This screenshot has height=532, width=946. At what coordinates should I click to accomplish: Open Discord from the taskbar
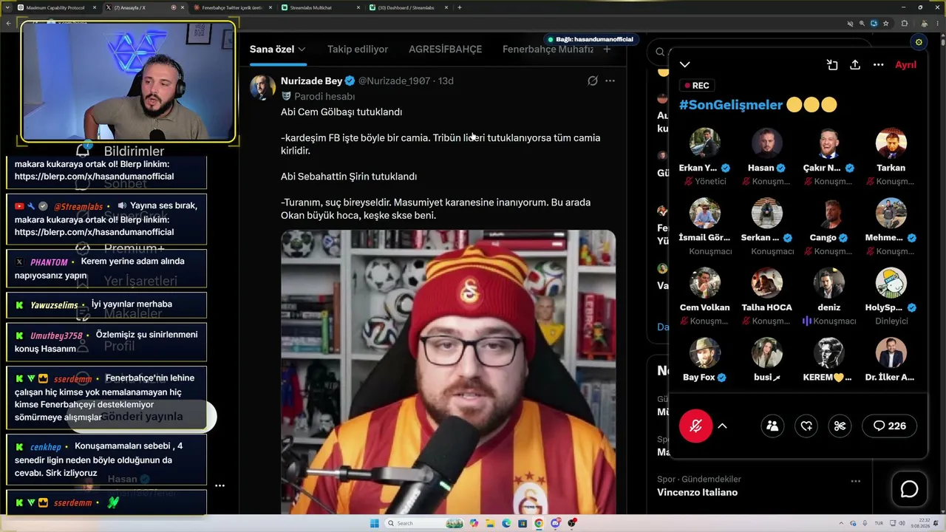(555, 523)
